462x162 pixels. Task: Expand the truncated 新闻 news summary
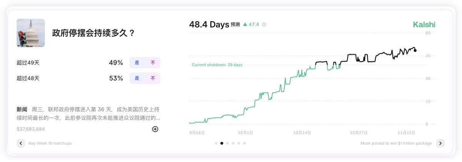(x=89, y=114)
